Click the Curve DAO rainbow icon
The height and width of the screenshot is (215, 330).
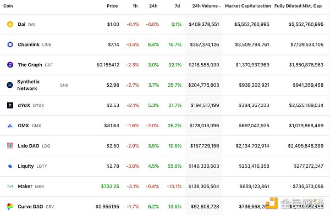click(x=10, y=207)
